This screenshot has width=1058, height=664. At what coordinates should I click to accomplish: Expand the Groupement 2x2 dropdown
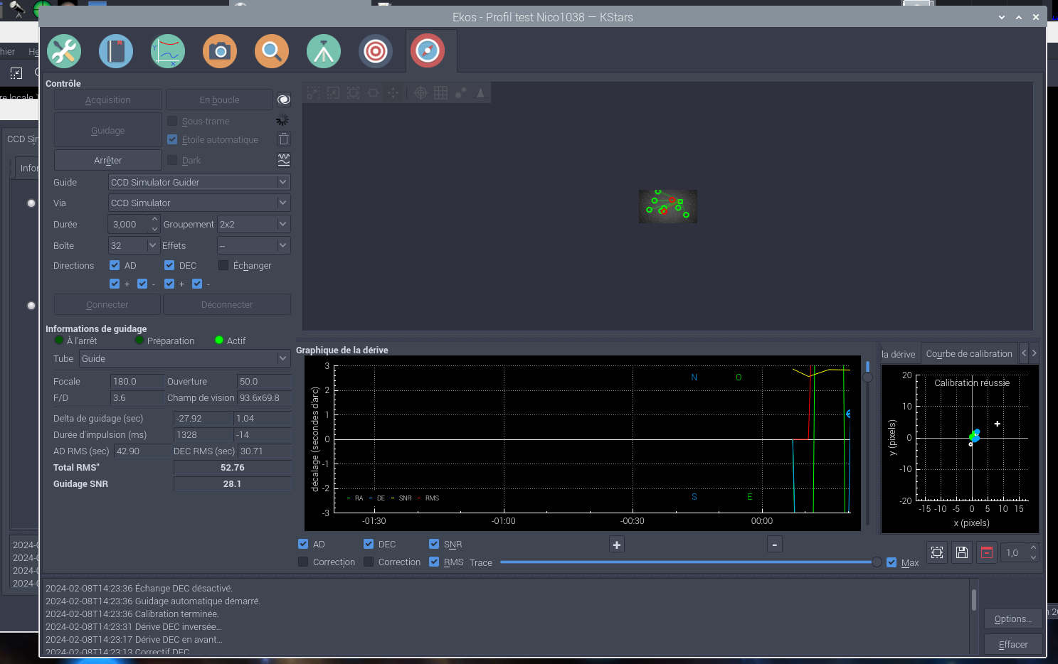point(253,224)
